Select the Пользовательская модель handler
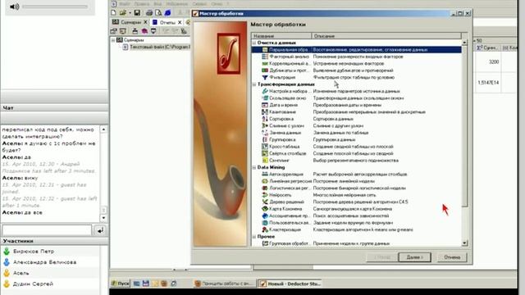The image size is (525, 295). tap(356, 223)
